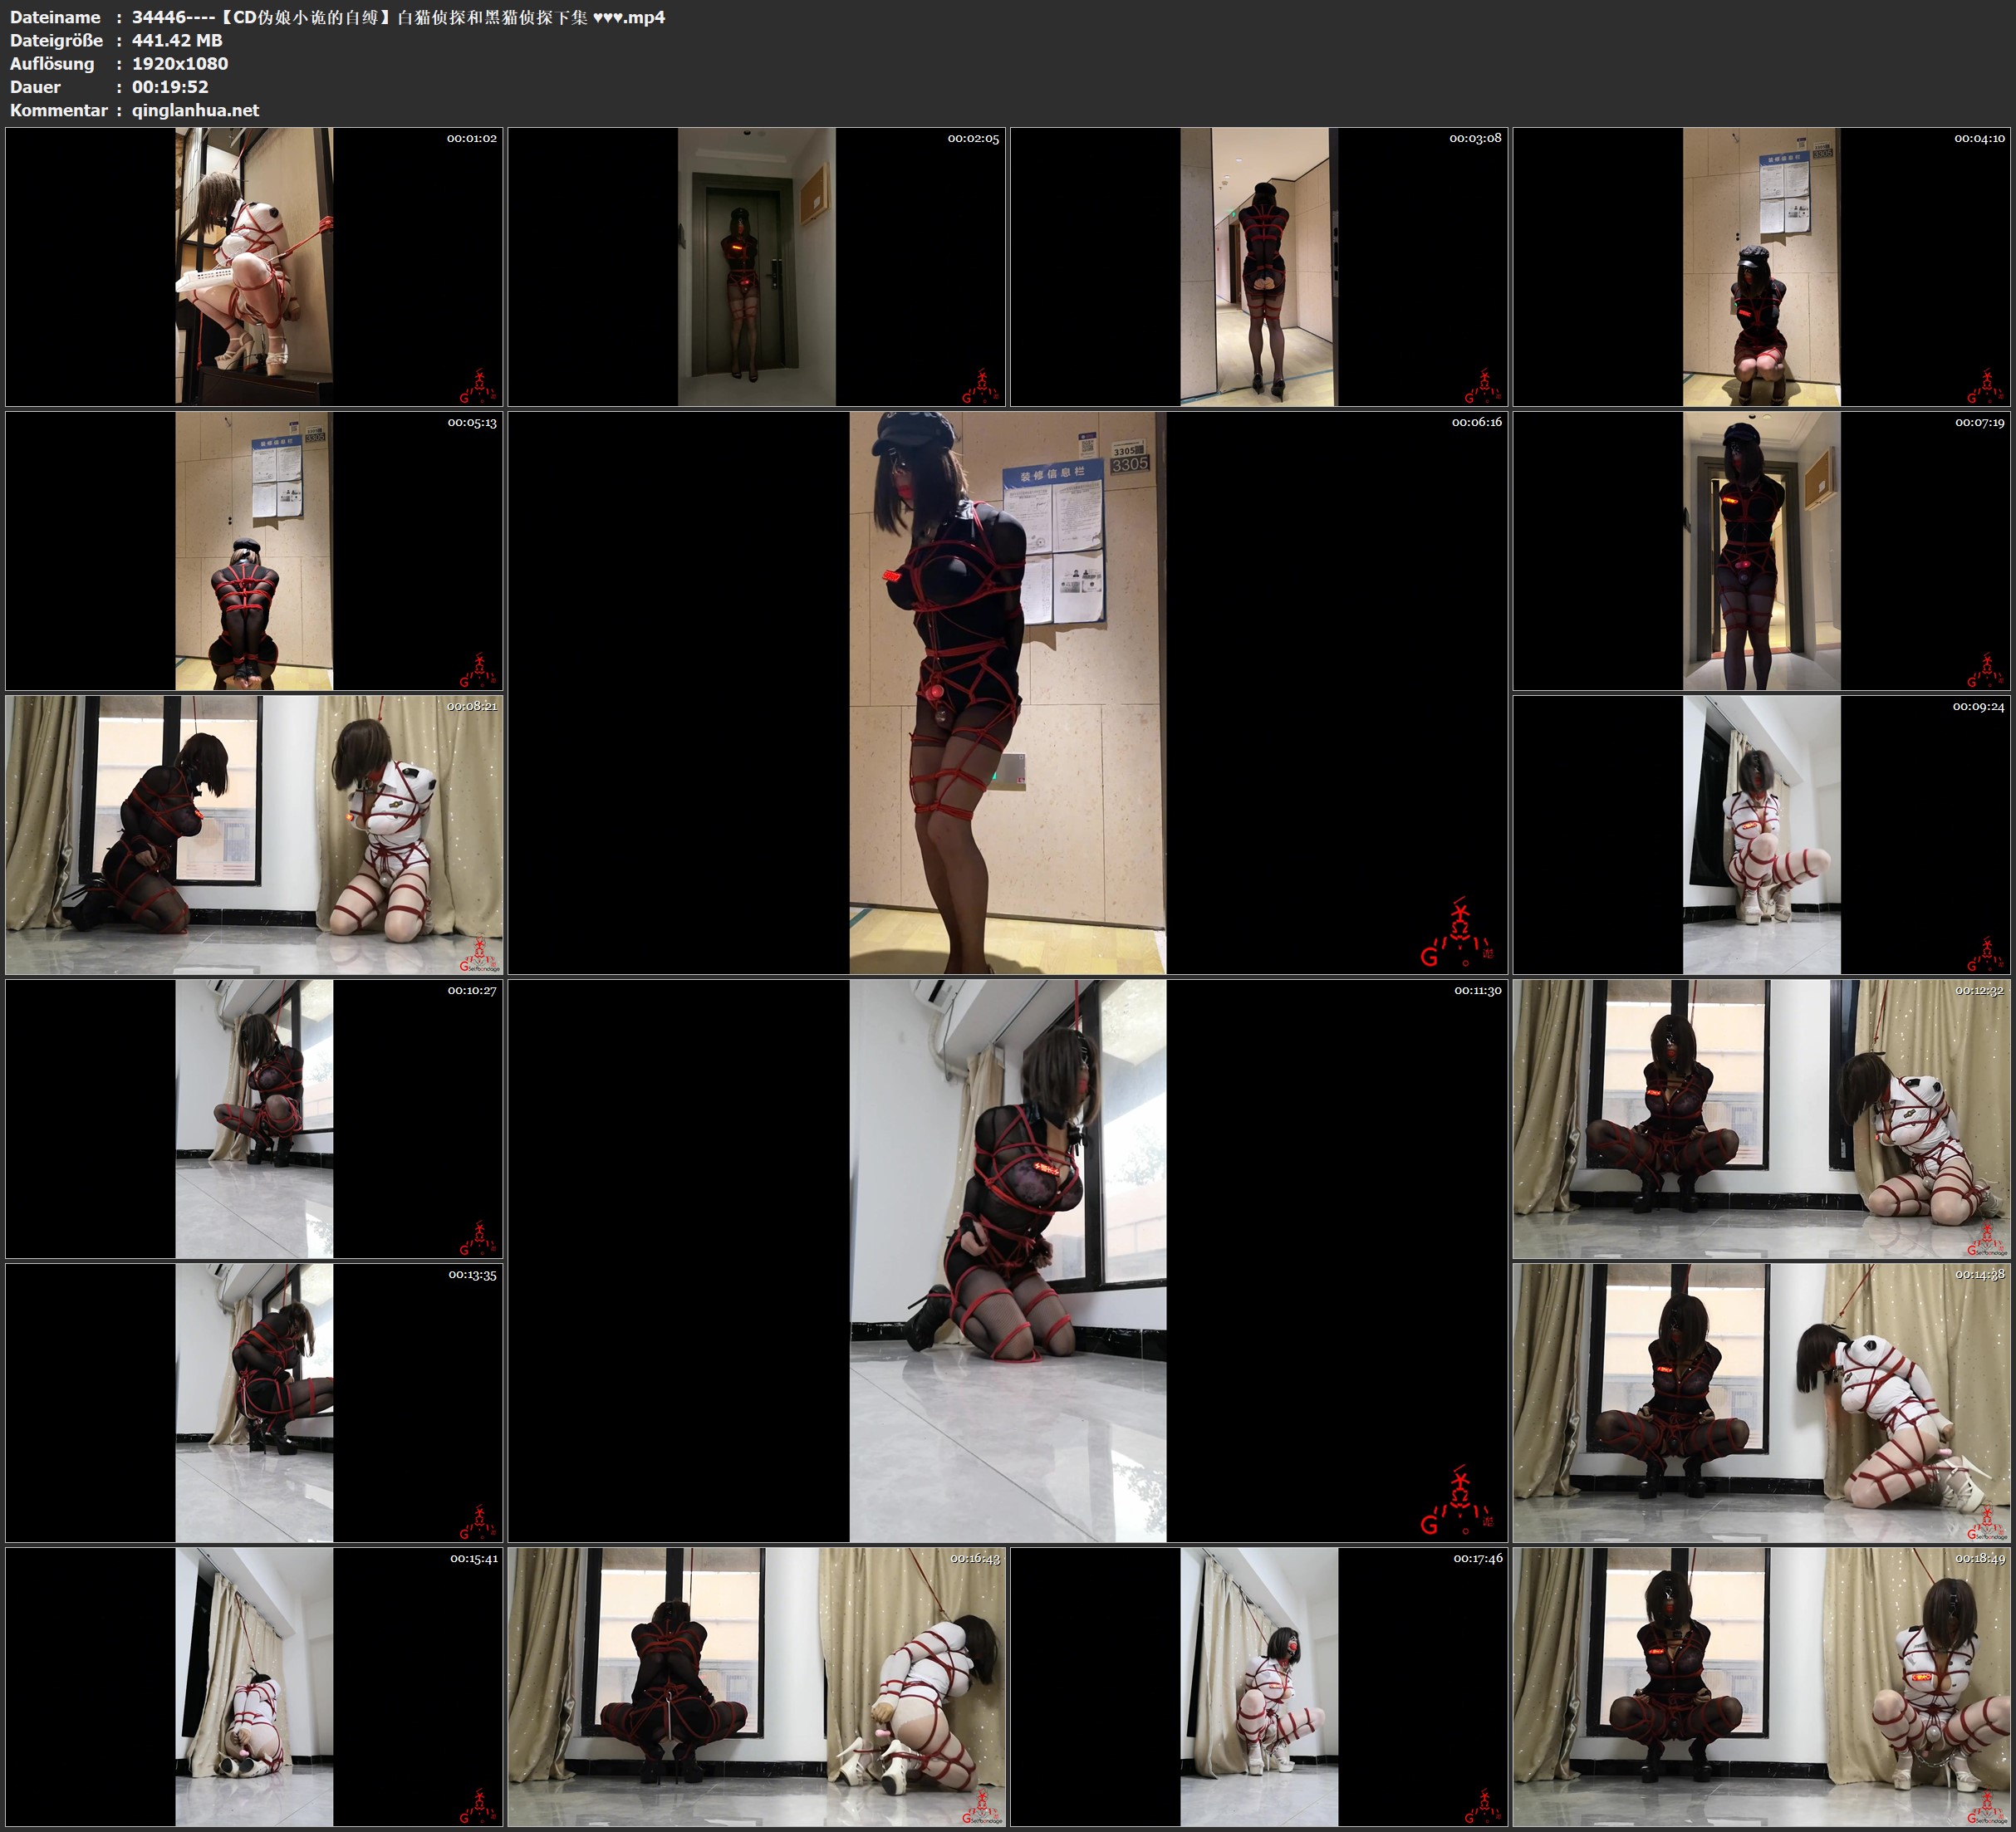Open the thumbnail timestamped 00:01:02
Screen dimensions: 2016x1832
click(x=254, y=266)
